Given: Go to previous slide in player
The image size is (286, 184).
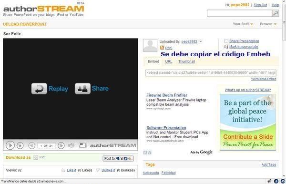Looking at the screenshot, I should [31, 145].
